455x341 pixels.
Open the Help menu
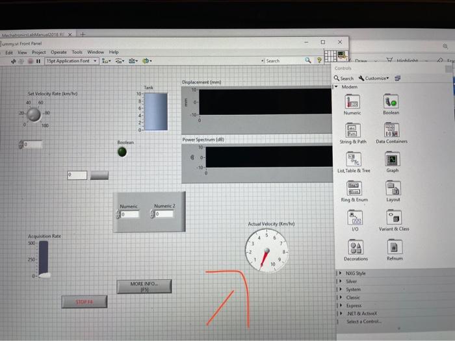click(114, 52)
